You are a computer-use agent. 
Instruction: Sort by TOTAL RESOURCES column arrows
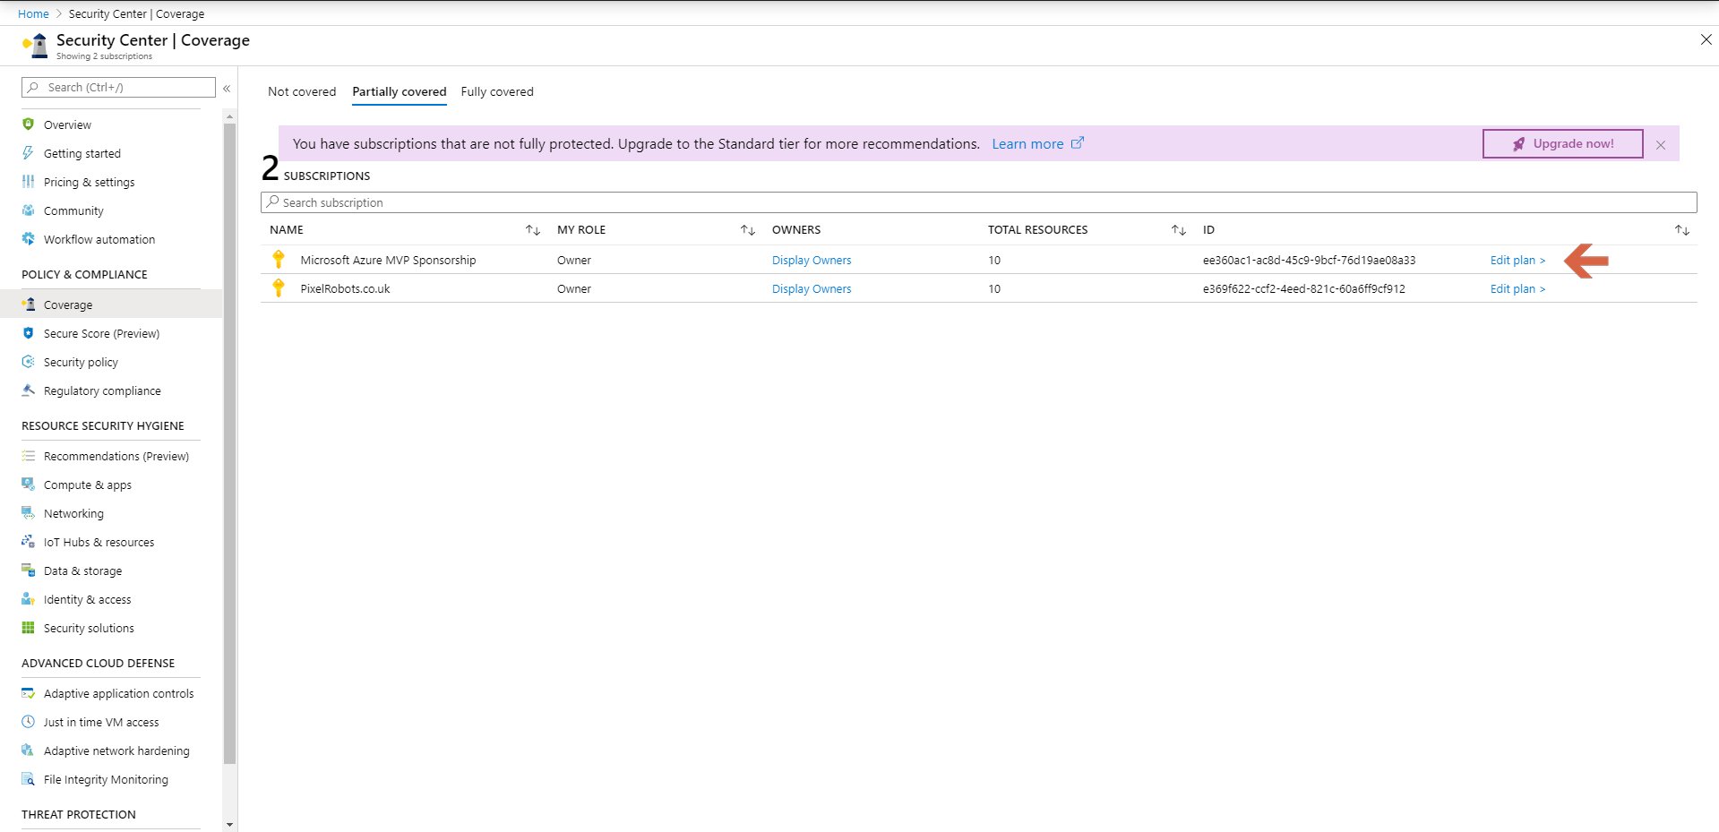click(1179, 230)
